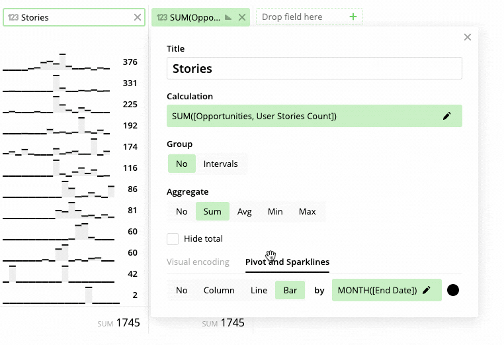
Task: Add field using the green plus icon
Action: tap(353, 17)
